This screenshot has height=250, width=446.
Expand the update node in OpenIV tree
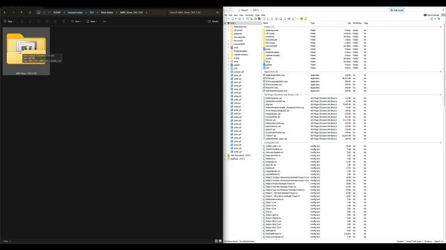pos(229,65)
